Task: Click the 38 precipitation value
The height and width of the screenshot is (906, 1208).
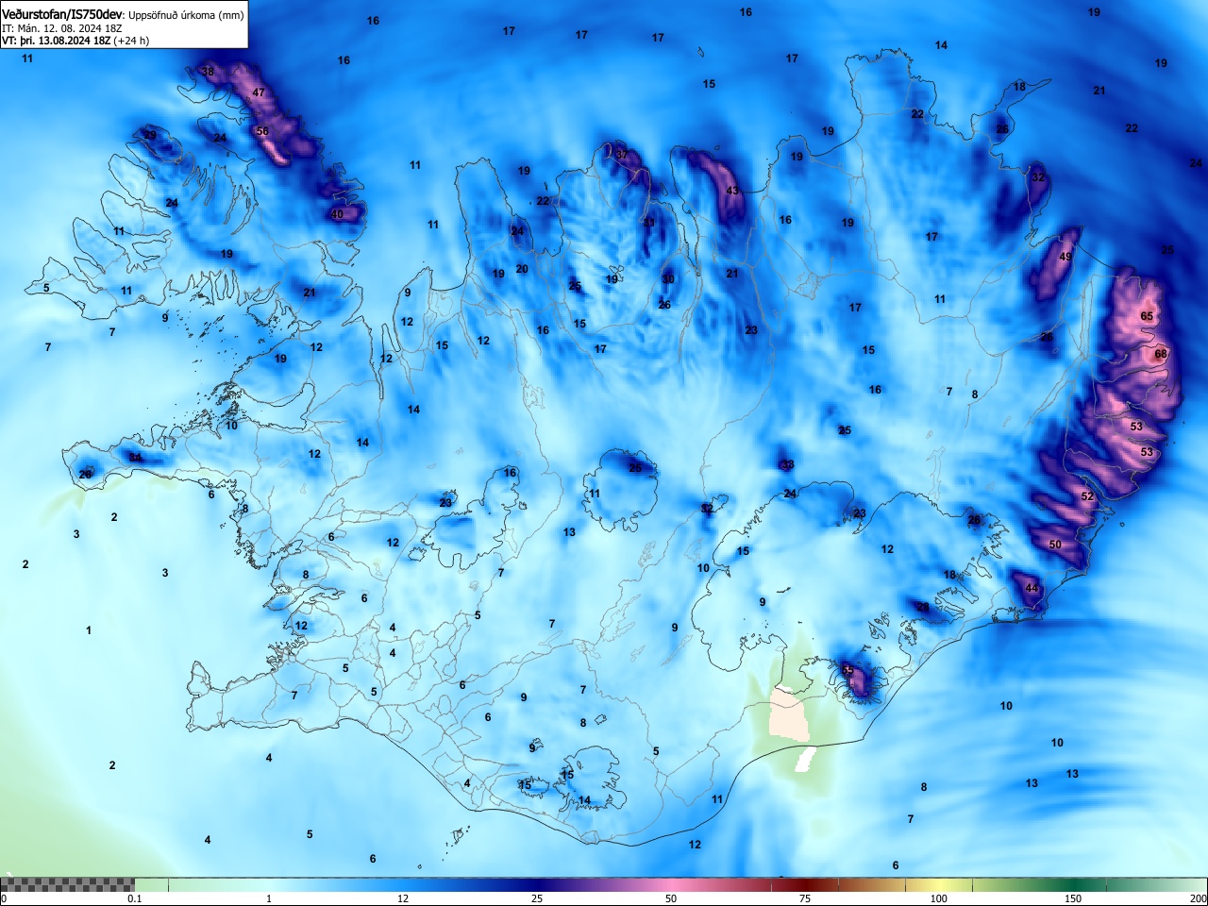Action: (x=208, y=72)
